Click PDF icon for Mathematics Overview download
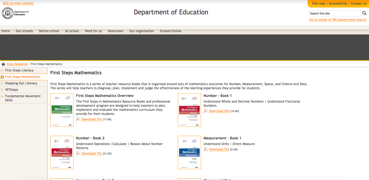Image resolution: width=369 pixels, height=180 pixels. (x=78, y=119)
